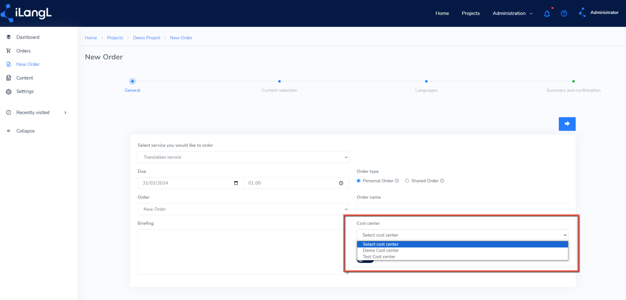Open the Order dropdown showing New Order
This screenshot has width=626, height=300.
tap(243, 209)
